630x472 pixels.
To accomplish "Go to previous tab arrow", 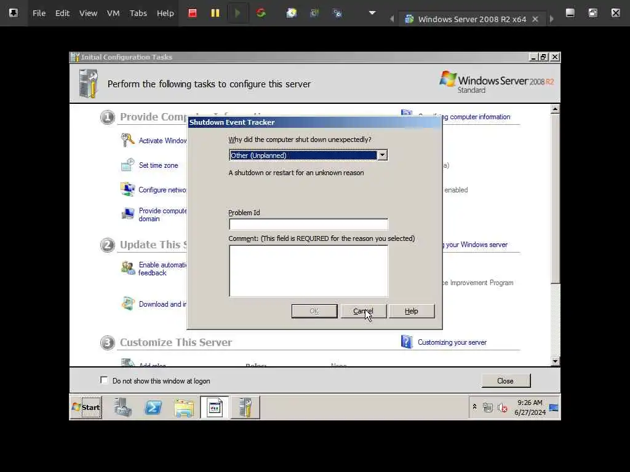I will [392, 19].
